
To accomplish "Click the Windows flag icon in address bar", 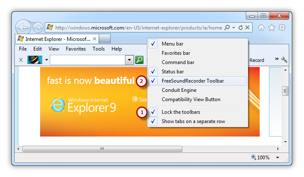I will tap(50, 27).
